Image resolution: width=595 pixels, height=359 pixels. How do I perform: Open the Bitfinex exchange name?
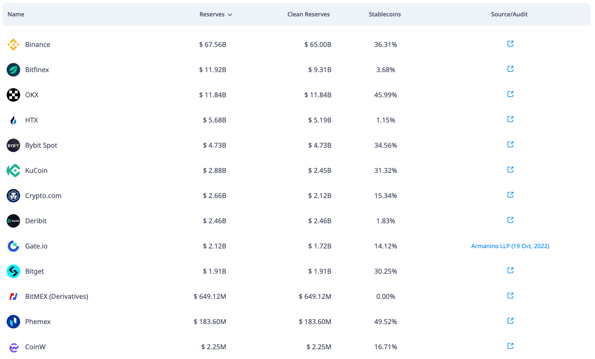[x=37, y=70]
